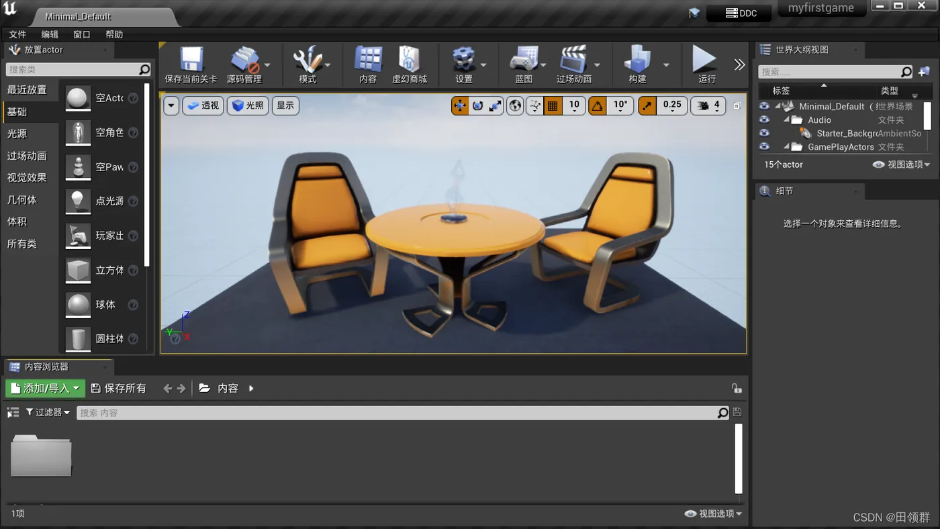
Task: Select the Point Light (点光源) bulb icon
Action: point(78,201)
